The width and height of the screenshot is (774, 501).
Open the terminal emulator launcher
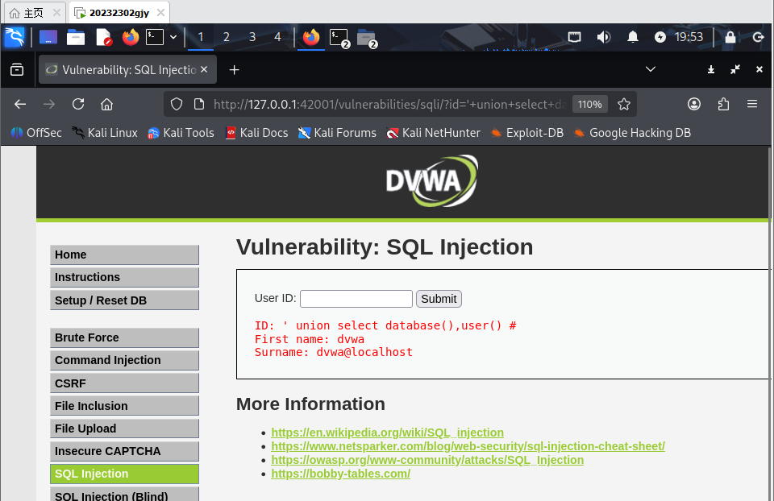pyautogui.click(x=155, y=37)
